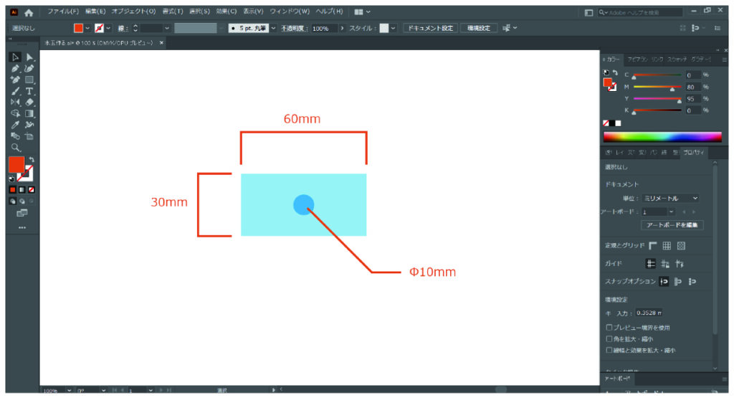Open the 編集(E) menu
734x418 pixels.
95,11
